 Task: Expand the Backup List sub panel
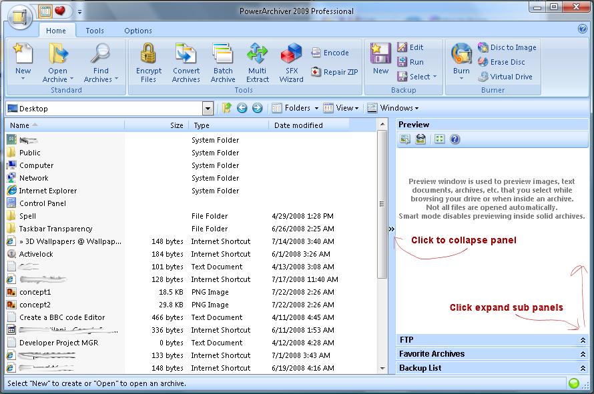(x=583, y=368)
